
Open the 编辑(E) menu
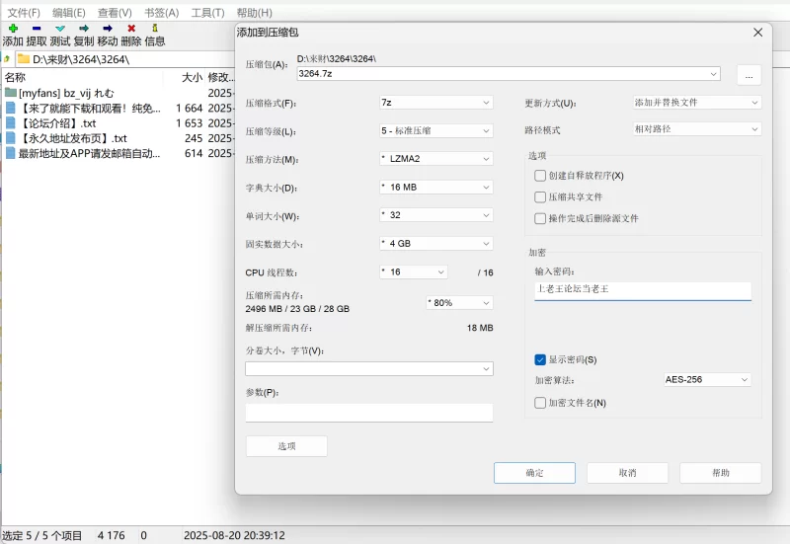pyautogui.click(x=69, y=13)
